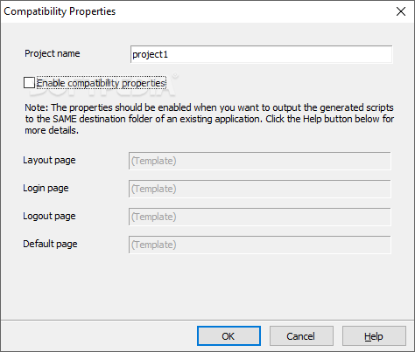Screen dimensions: 415x352
Task: Click the 'Login page' label
Action: [x=46, y=188]
